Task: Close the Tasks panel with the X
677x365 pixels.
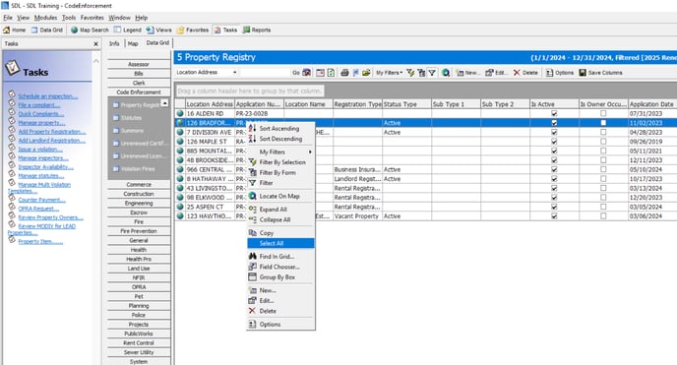Action: pyautogui.click(x=95, y=44)
